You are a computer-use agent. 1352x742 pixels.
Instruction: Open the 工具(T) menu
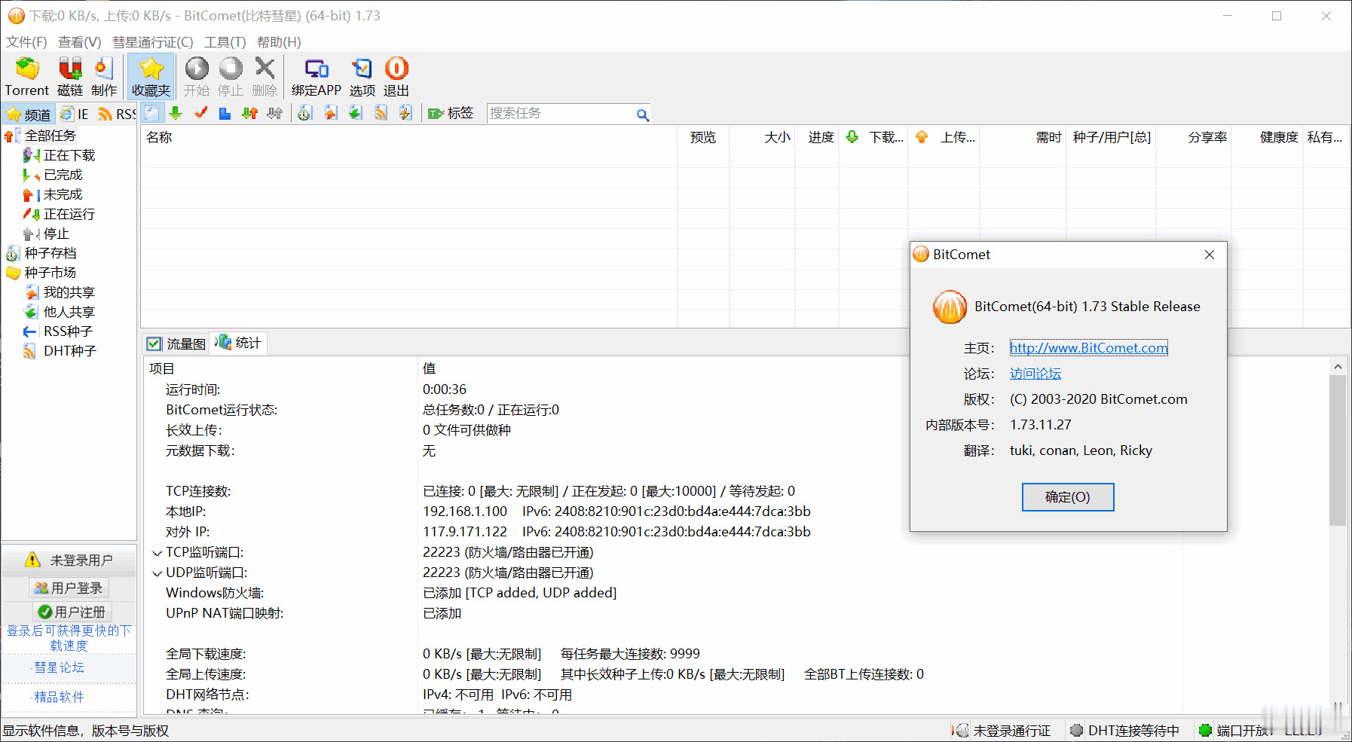pos(225,42)
